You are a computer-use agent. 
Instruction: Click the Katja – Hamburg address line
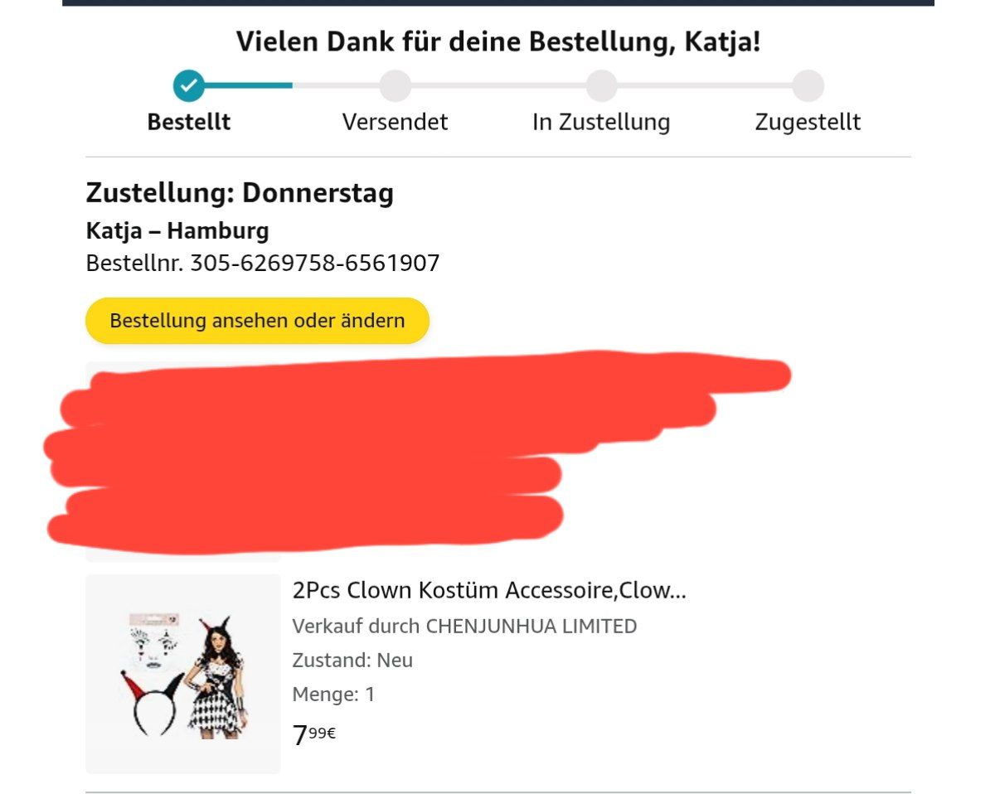coord(177,230)
